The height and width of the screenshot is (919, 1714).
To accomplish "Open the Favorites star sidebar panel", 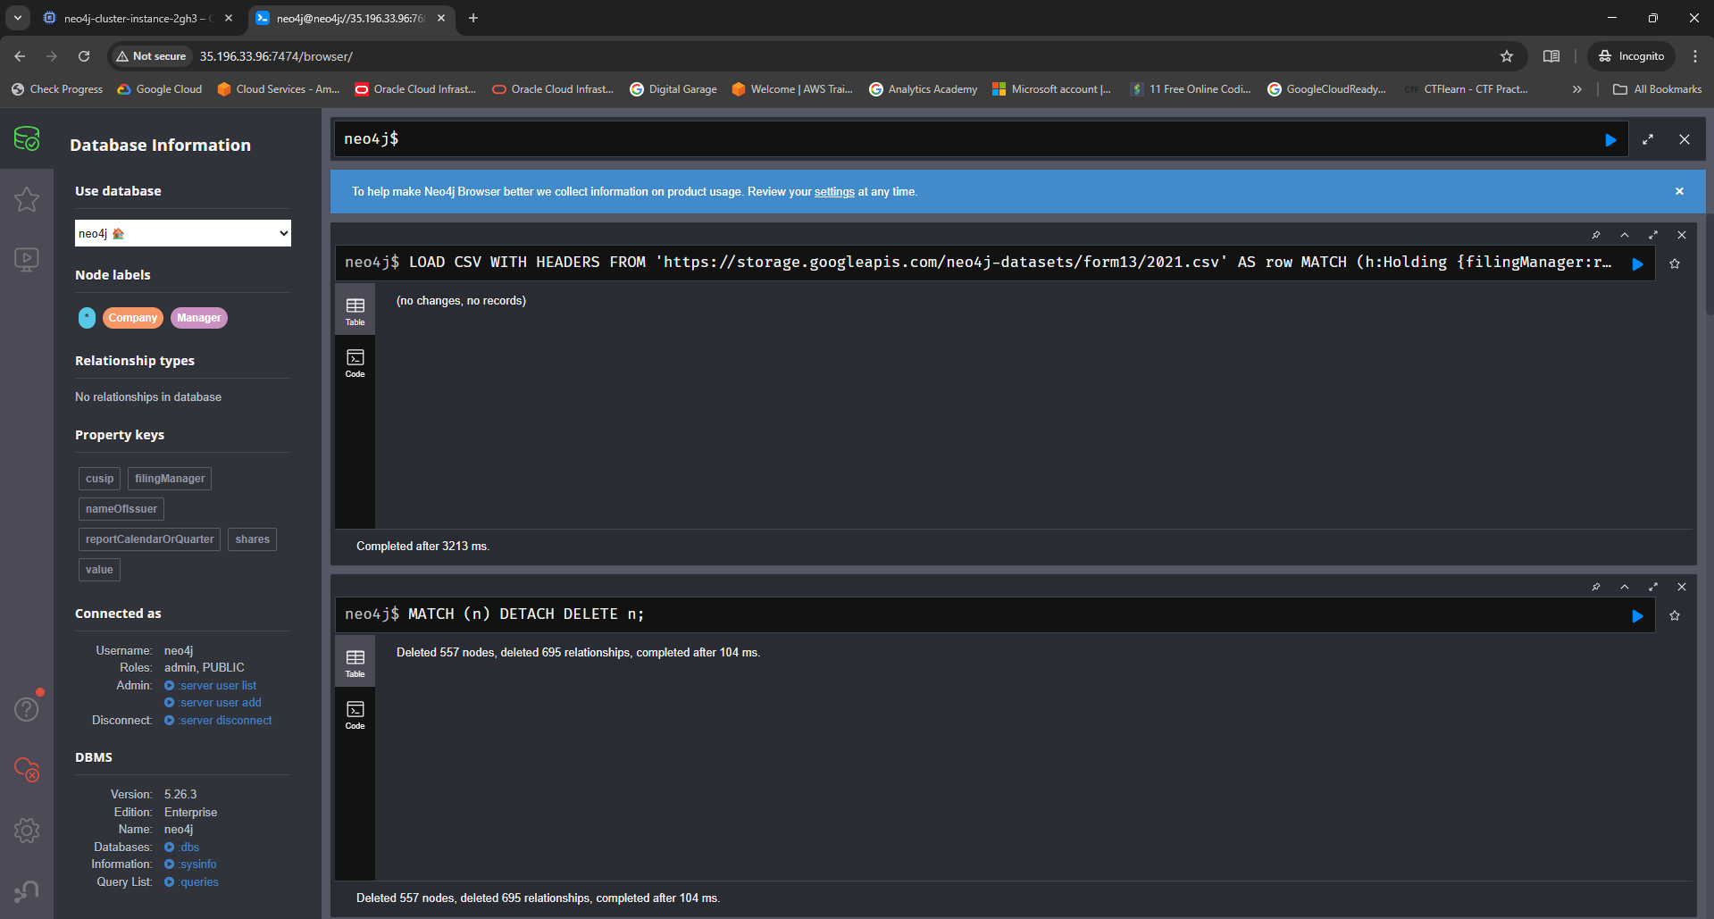I will pyautogui.click(x=27, y=199).
